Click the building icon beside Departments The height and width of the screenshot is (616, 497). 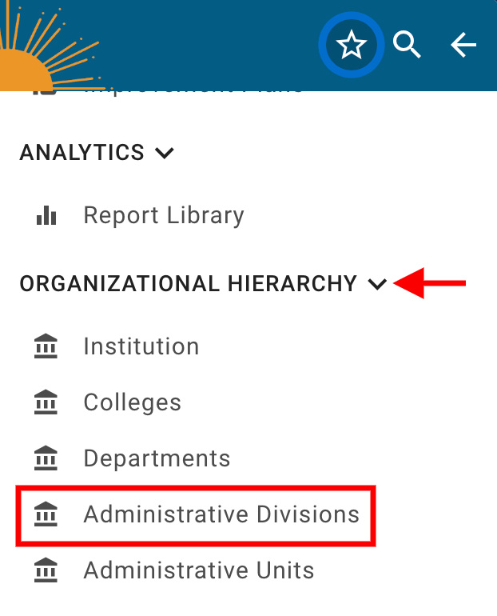(46, 458)
